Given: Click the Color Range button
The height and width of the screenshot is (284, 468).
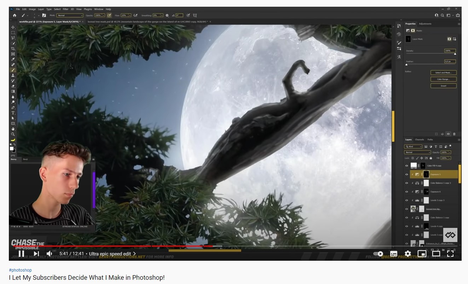Looking at the screenshot, I should (443, 79).
